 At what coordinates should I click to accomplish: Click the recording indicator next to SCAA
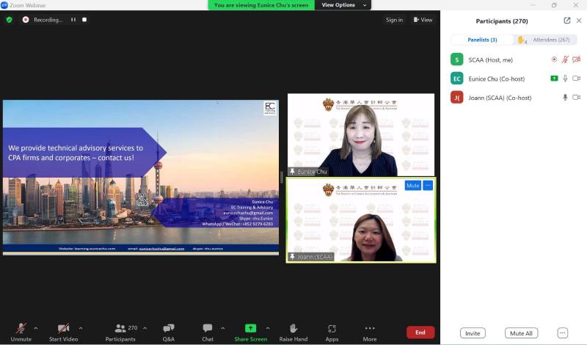coord(554,59)
